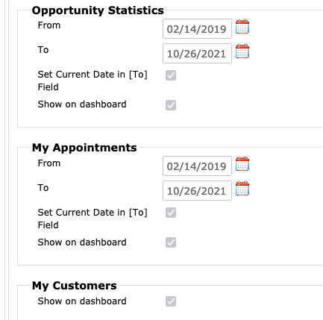Open calendar picker for My Appointments From date
The image size is (323, 320).
tap(242, 163)
